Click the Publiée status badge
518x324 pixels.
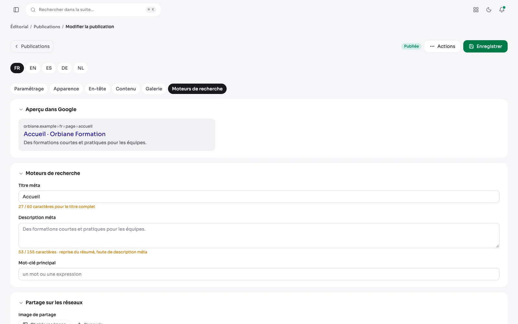(x=411, y=46)
